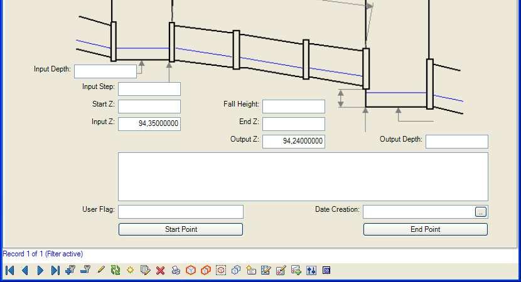Delete record with the red X icon

click(x=161, y=270)
